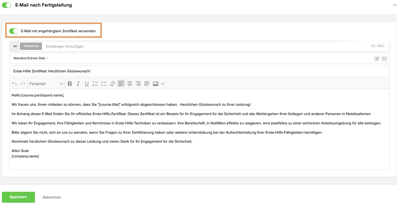The height and width of the screenshot is (207, 397).
Task: Toggle justify alignment for the text
Action: 147,83
